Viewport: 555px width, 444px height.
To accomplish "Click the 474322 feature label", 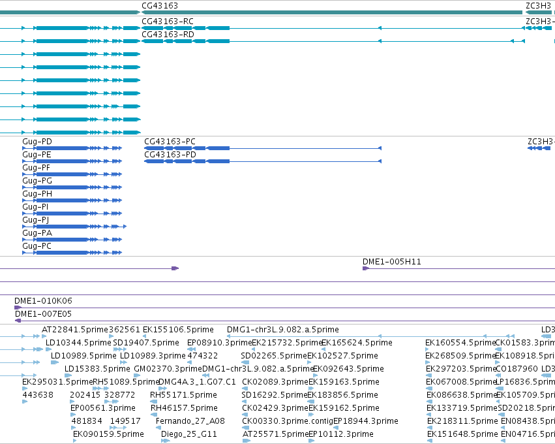I will tap(202, 356).
